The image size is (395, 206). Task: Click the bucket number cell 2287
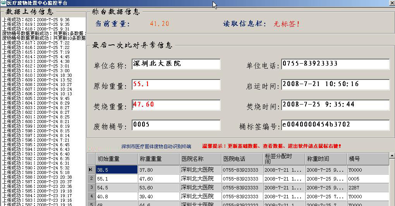point(367,187)
